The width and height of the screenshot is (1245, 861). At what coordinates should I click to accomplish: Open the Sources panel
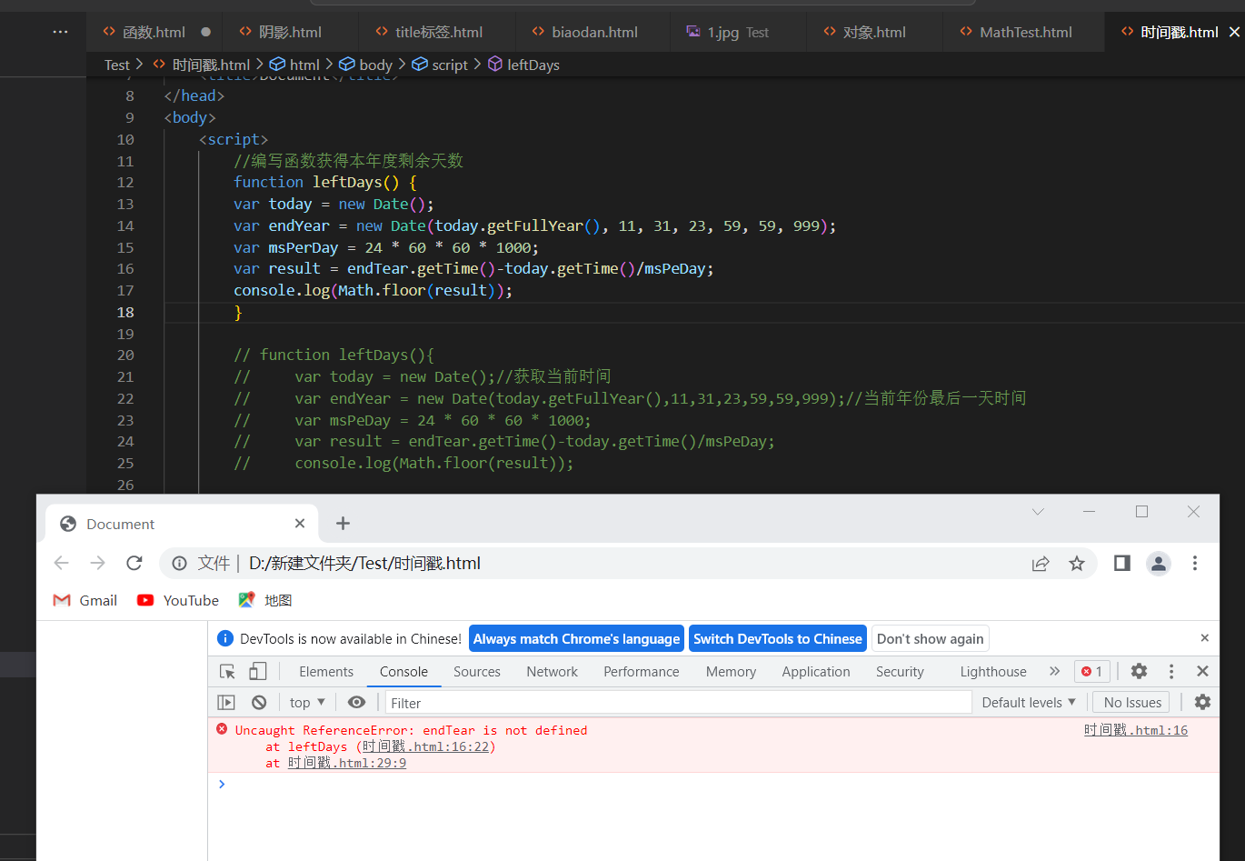coord(477,672)
